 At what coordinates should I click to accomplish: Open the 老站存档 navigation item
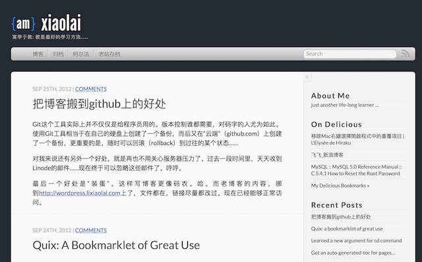click(x=109, y=54)
